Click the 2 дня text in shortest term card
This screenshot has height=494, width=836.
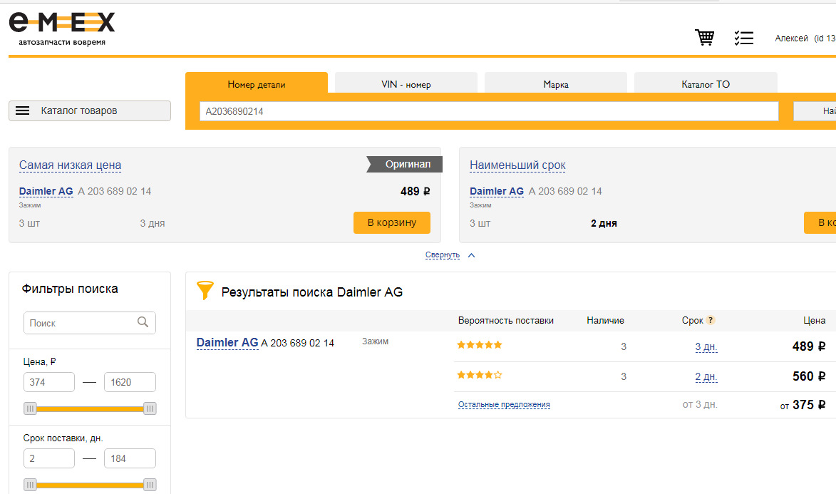[x=604, y=224]
